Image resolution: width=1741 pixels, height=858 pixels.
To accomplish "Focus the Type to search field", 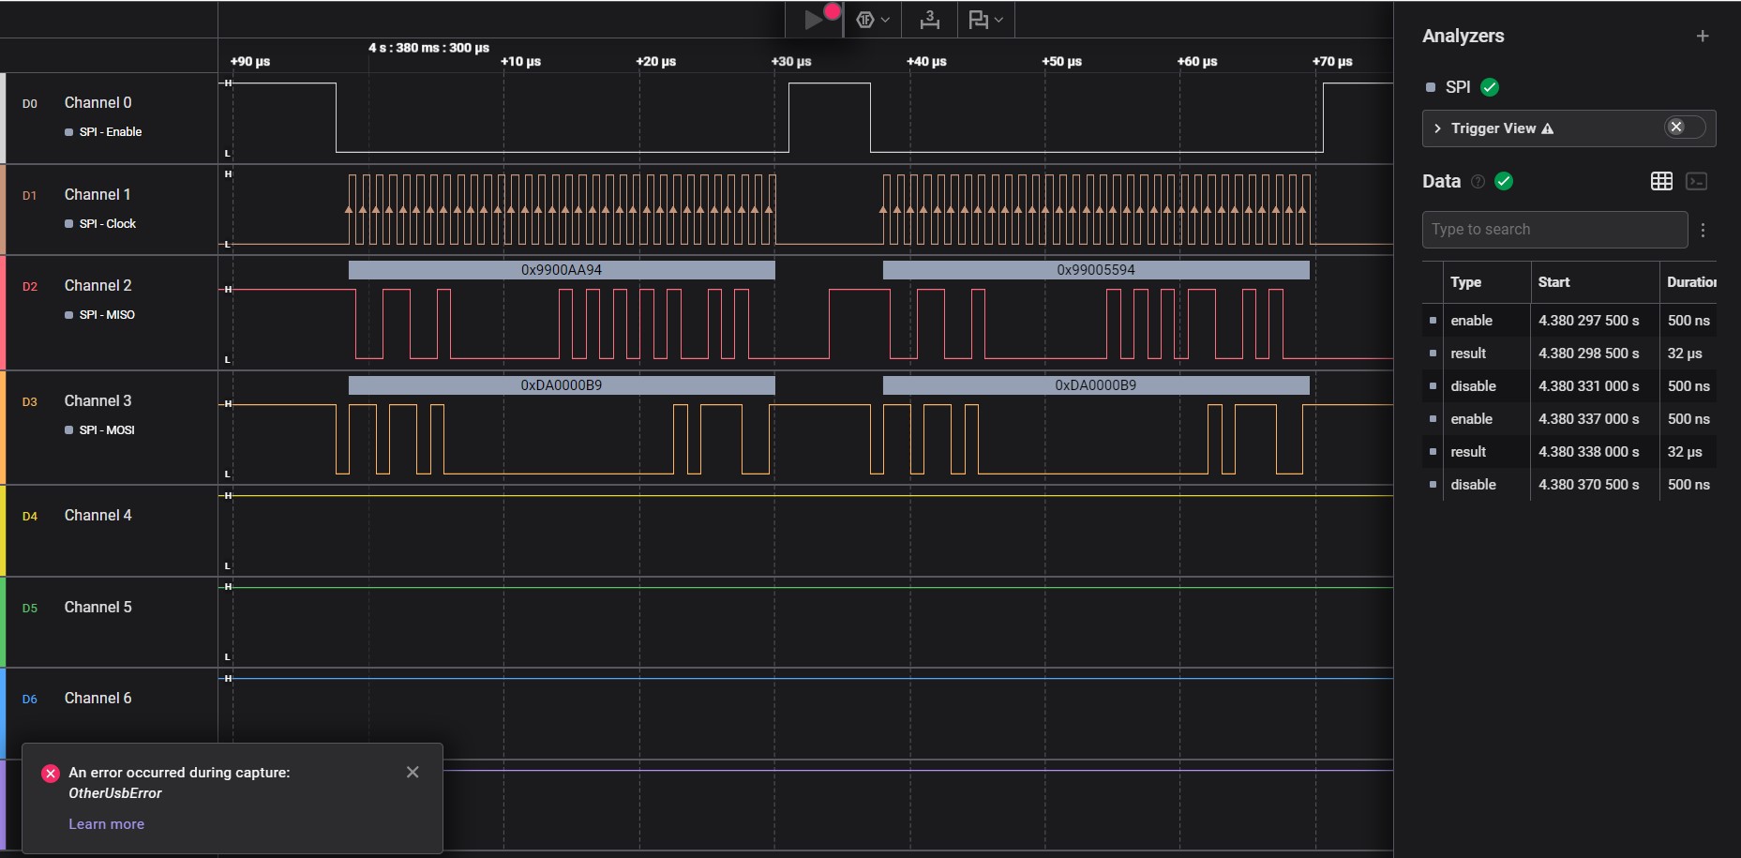I will click(1554, 230).
